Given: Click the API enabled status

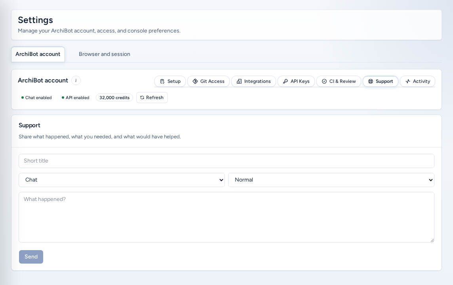Looking at the screenshot, I should [75, 98].
